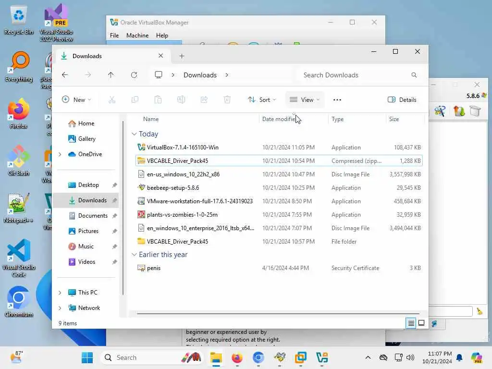Open Help menu in VirtualBox Manager

162,36
